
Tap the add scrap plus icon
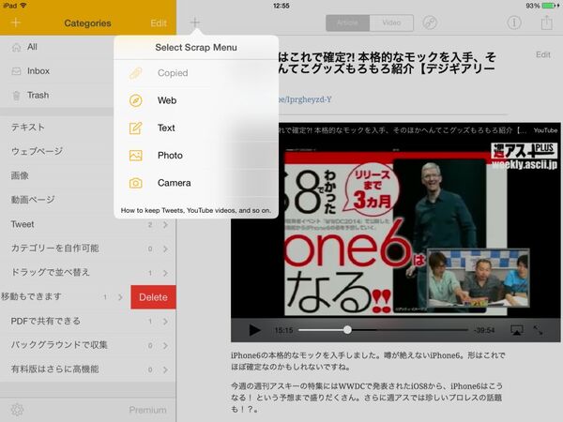195,23
